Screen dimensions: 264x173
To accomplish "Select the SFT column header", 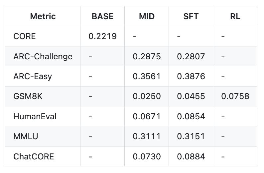I will [x=191, y=16].
